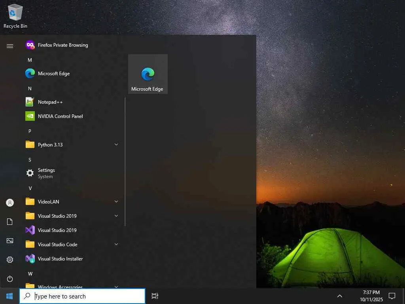Click the Python 3.13 folder icon
This screenshot has height=304, width=405.
[30, 144]
